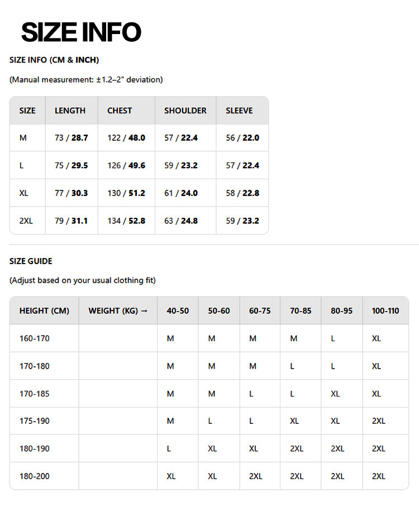This screenshot has width=419, height=516.
Task: Click the 160-170 height row label
Action: pos(34,338)
